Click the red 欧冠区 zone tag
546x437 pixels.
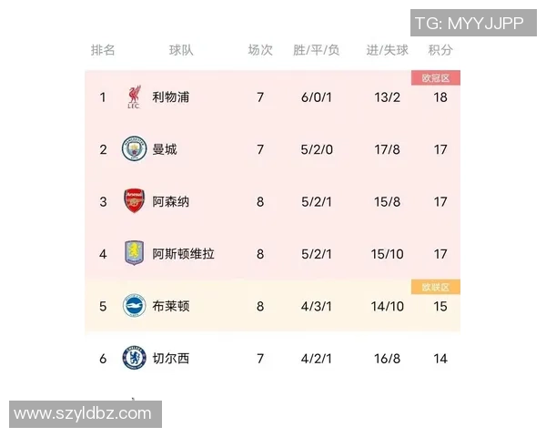pyautogui.click(x=436, y=78)
